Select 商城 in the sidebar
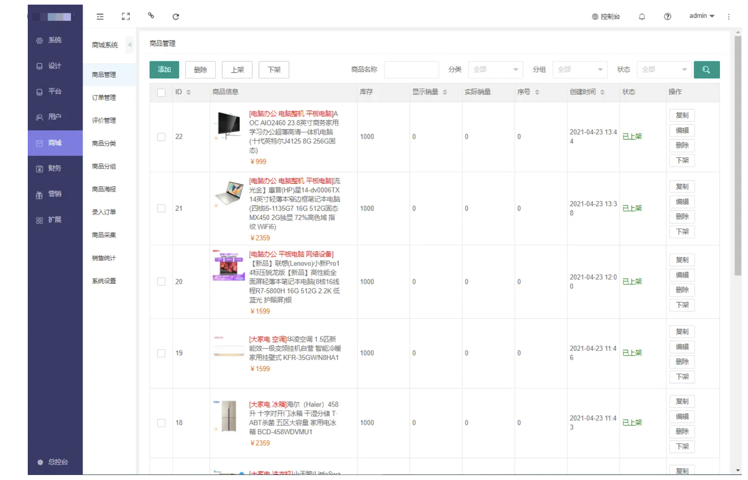The height and width of the screenshot is (480, 748). point(55,143)
